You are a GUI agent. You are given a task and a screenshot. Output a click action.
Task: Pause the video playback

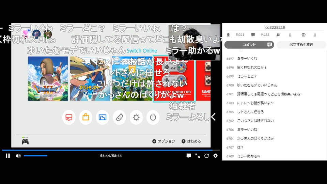point(8,156)
